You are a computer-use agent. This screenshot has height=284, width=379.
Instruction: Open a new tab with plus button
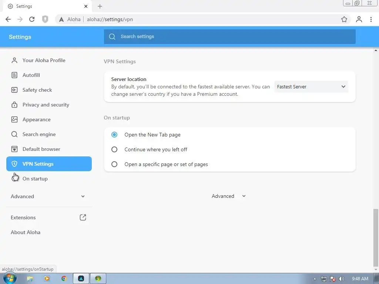100,6
